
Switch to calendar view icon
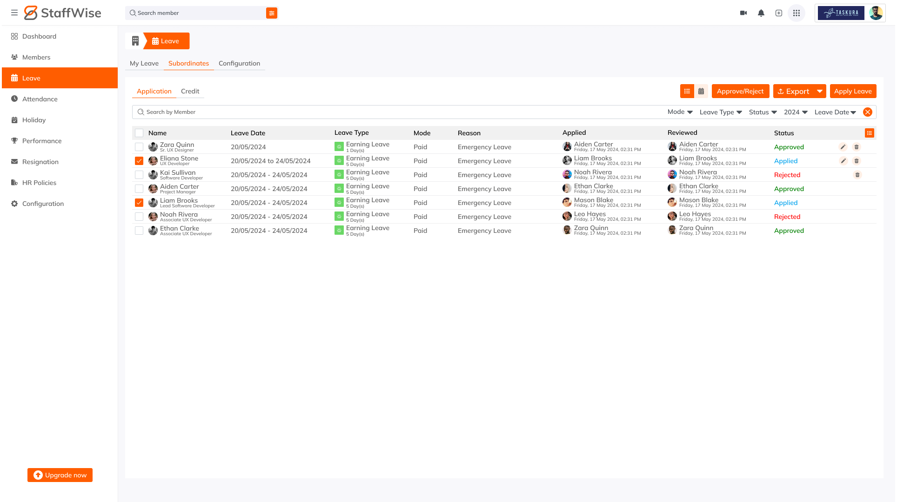coord(701,92)
